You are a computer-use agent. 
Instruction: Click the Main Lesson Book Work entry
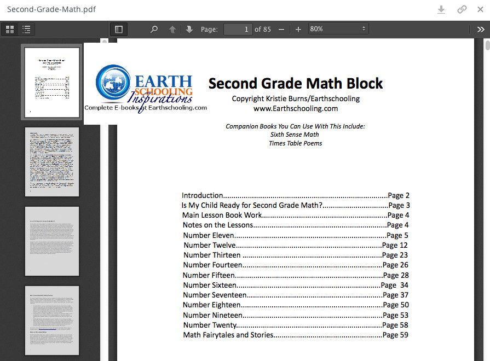click(295, 215)
